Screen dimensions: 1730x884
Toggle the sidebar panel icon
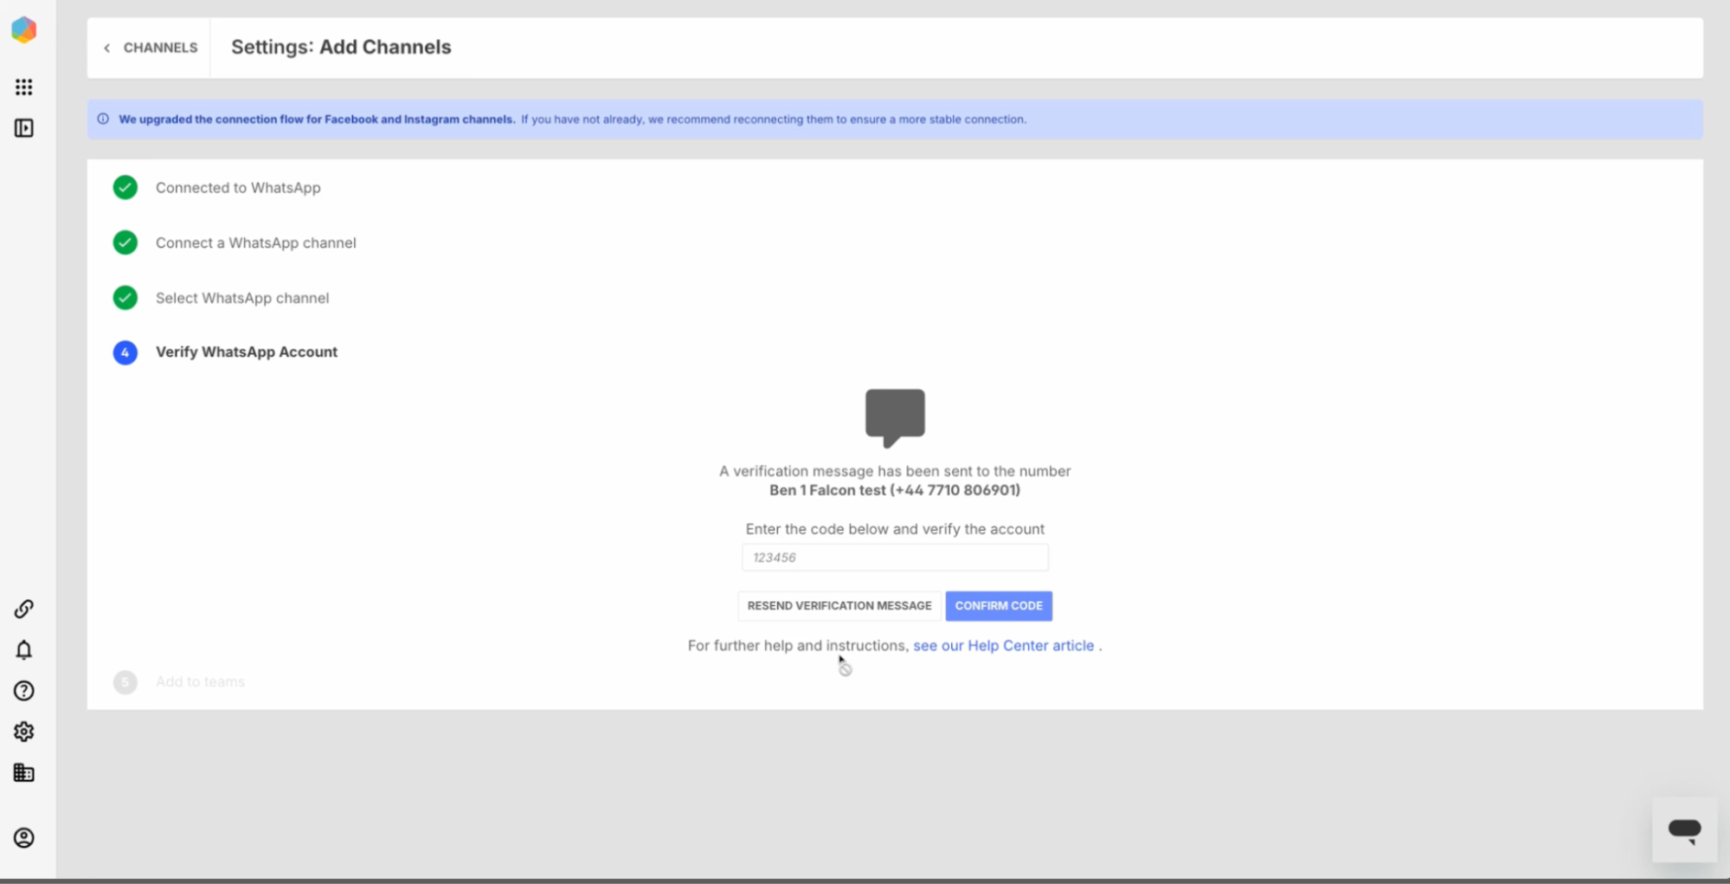tap(24, 128)
